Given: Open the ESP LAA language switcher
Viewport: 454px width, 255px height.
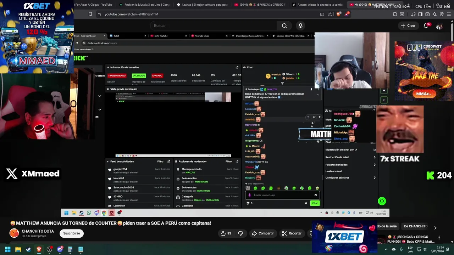Looking at the screenshot, I should point(410,249).
